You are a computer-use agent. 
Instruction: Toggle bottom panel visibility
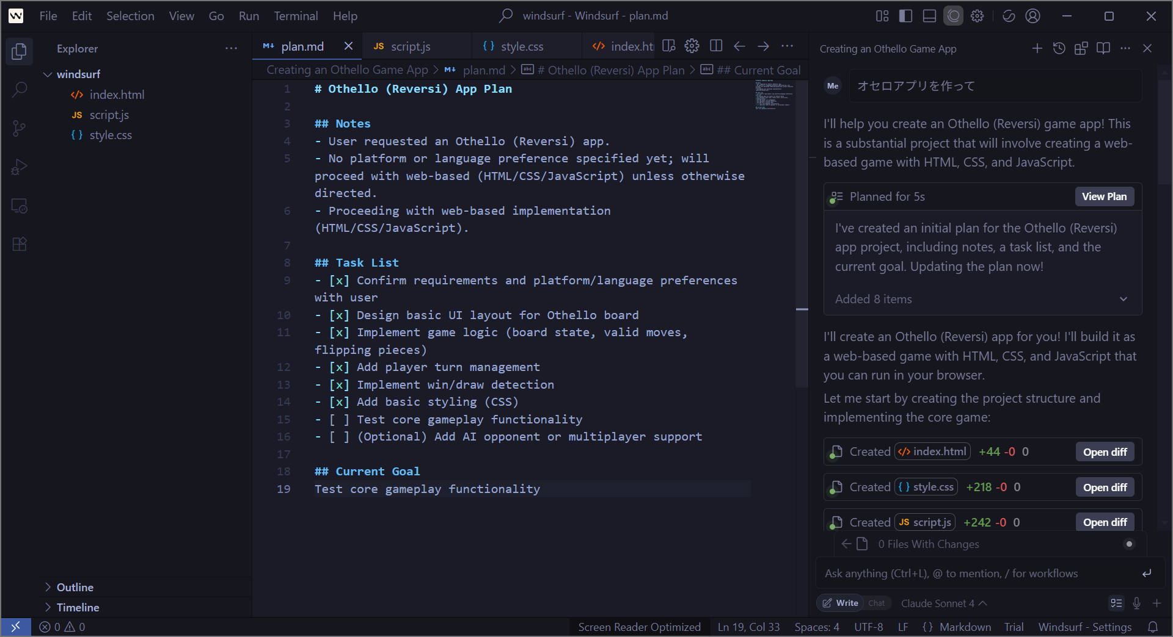(x=929, y=16)
